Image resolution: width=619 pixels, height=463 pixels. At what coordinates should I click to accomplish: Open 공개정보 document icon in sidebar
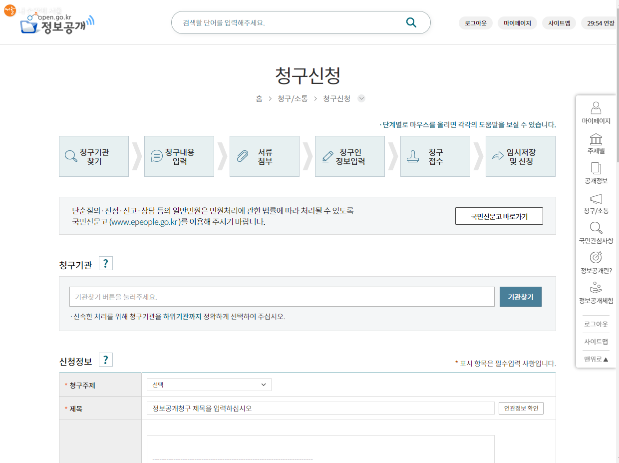[596, 168]
